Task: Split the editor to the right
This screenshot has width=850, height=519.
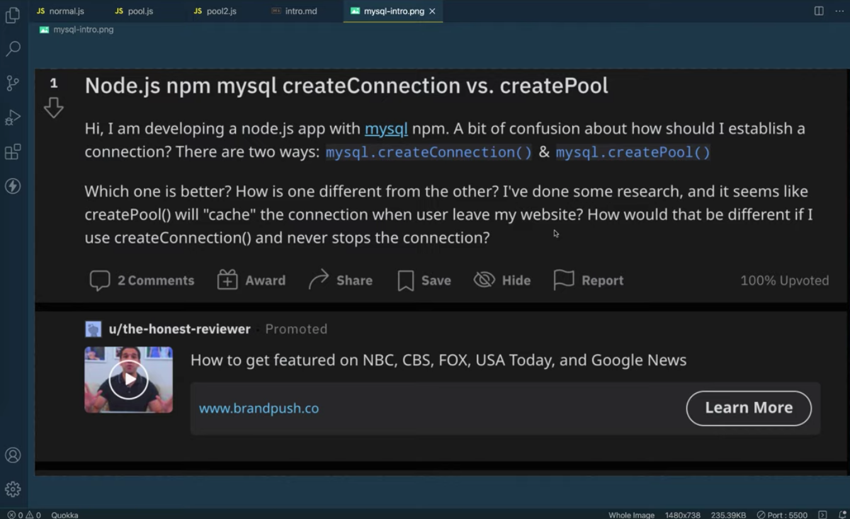Action: (819, 11)
